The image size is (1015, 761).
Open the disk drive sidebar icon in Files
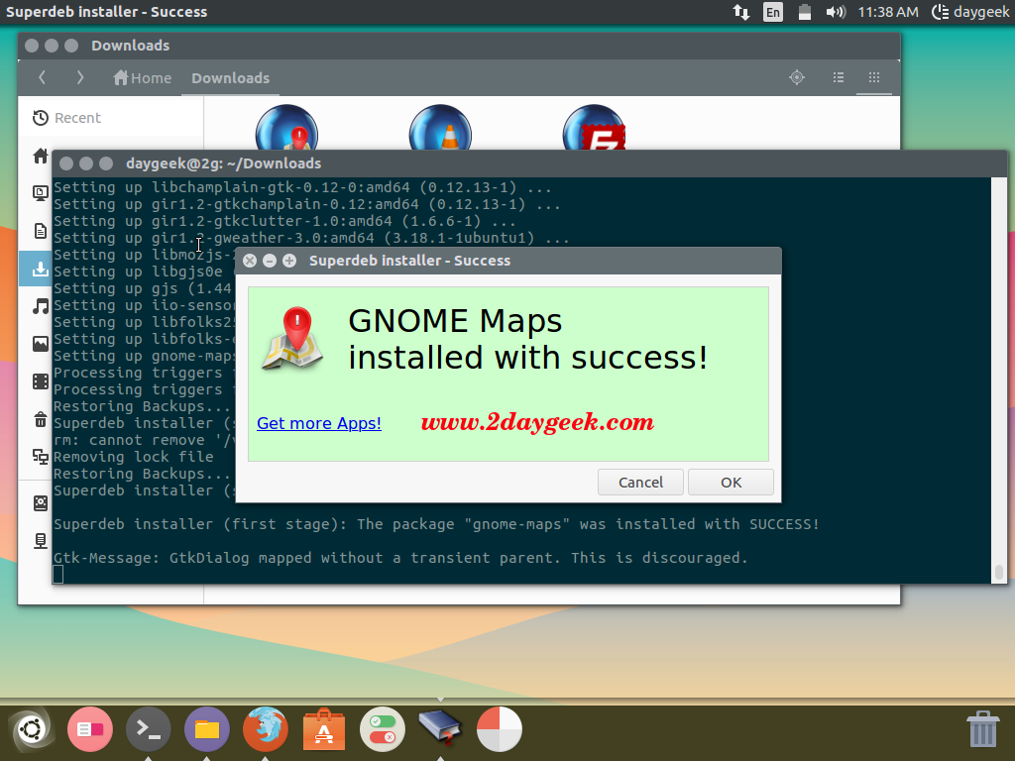tap(40, 503)
